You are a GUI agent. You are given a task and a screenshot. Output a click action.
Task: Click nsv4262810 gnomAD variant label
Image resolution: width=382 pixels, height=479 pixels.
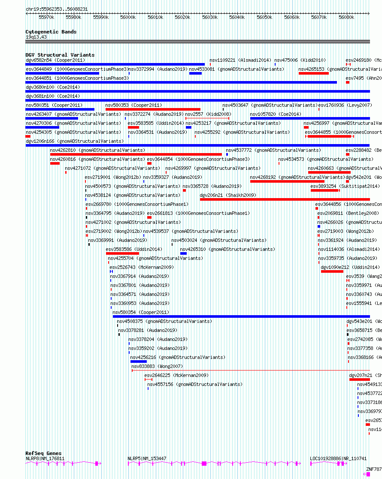coord(97,150)
